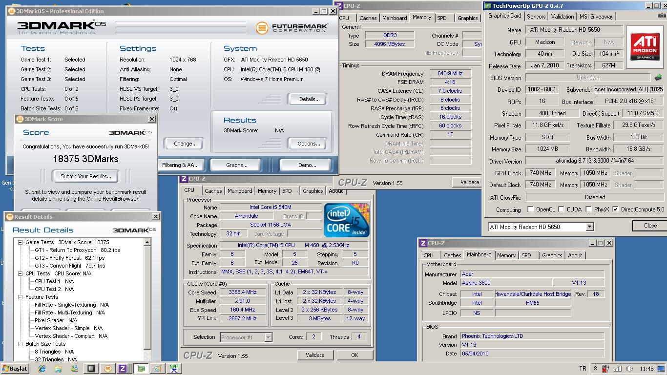Close the Result Details window
This screenshot has width=667, height=375.
[156, 216]
